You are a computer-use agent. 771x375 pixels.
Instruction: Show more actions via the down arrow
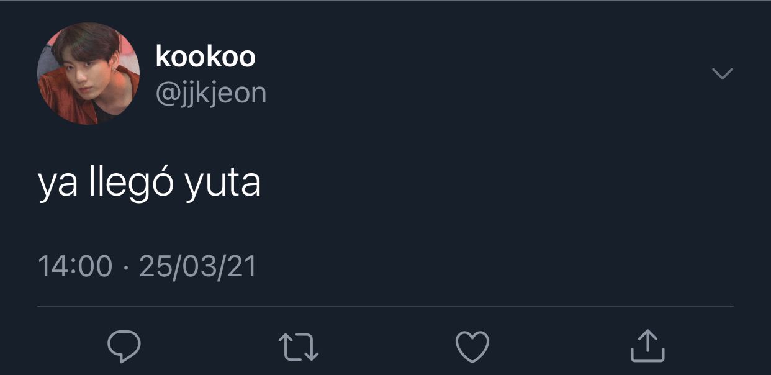[x=722, y=74]
